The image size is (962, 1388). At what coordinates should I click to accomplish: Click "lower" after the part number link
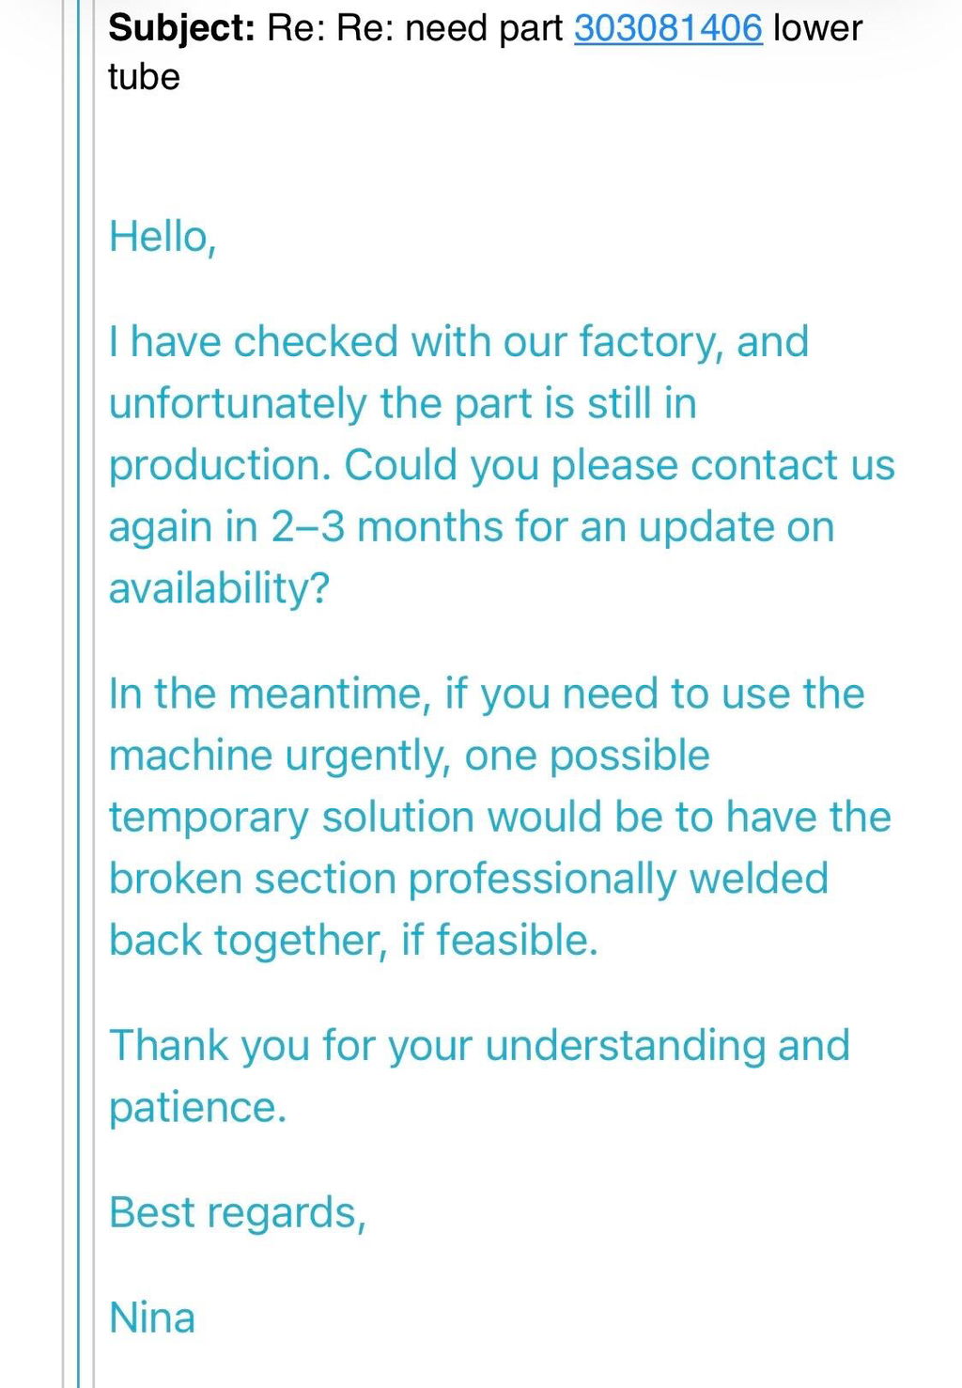point(817,29)
